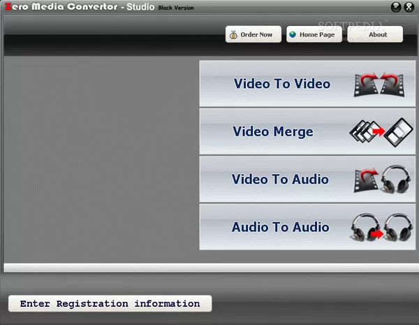Open the Video To Video converter
The image size is (419, 325).
point(307,84)
